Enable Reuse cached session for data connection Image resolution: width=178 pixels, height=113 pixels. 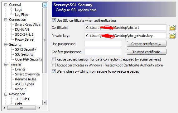coord(54,59)
